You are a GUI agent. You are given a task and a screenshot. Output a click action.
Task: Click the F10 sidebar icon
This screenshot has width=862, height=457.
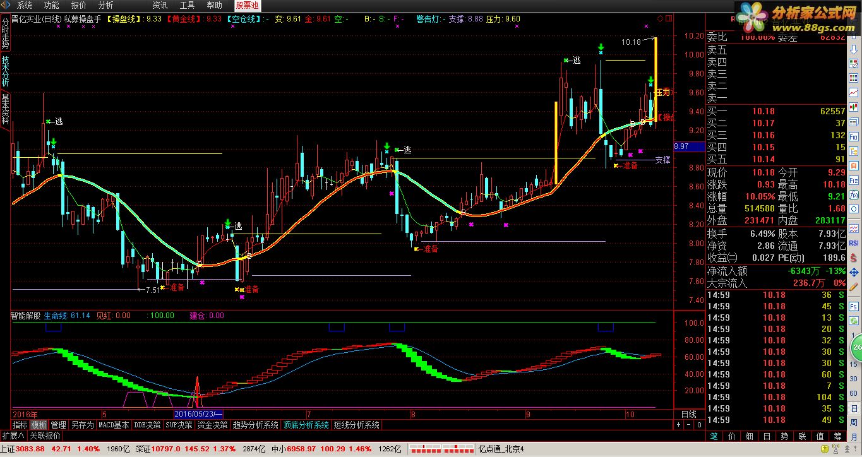click(x=853, y=136)
